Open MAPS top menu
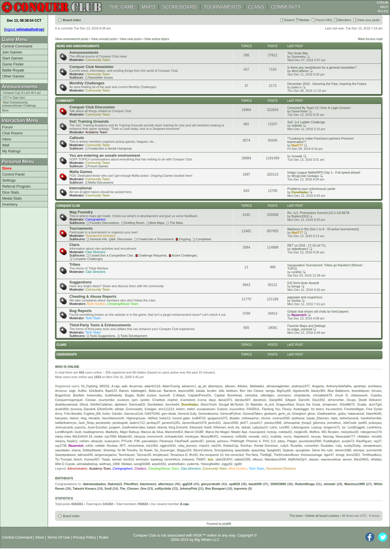 tap(148, 7)
